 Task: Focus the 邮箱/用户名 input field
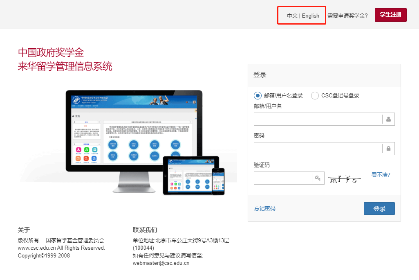[318, 119]
